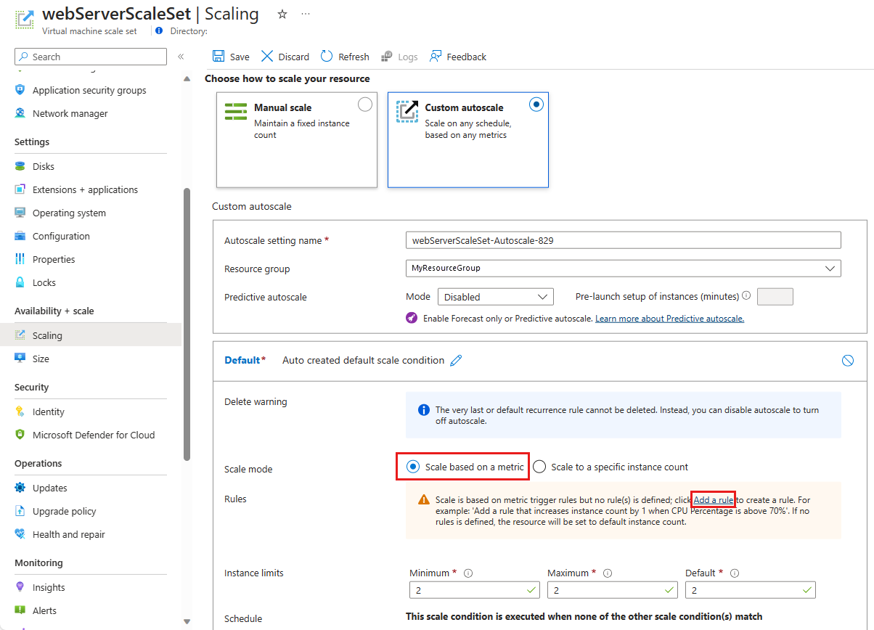Click info icon next to Minimum label
874x630 pixels.
(467, 573)
